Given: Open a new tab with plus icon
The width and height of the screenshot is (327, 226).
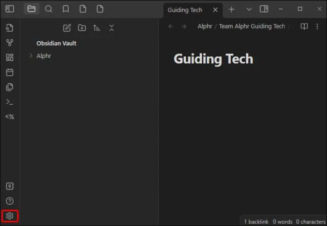Looking at the screenshot, I should 231,9.
